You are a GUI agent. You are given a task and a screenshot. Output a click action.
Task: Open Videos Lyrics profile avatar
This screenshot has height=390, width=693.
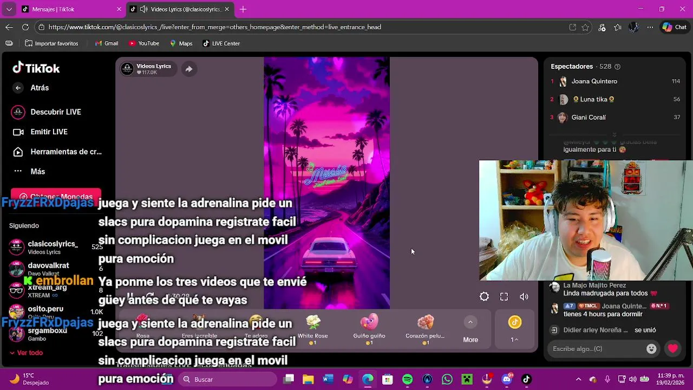tap(127, 69)
